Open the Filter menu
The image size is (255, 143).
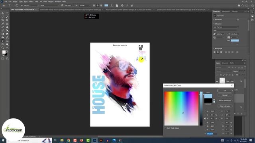tap(36, 2)
